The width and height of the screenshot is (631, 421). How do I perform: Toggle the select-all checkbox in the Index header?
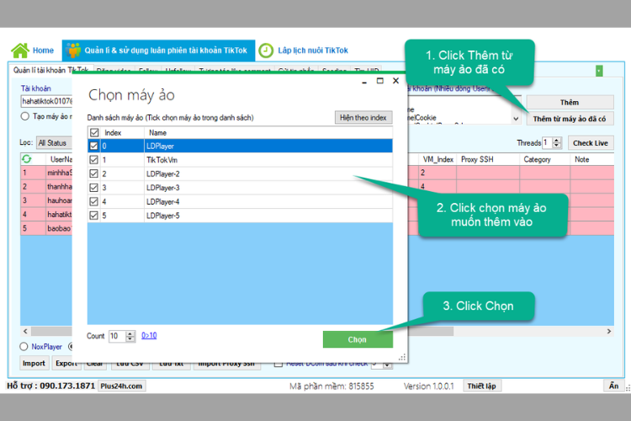click(x=94, y=132)
